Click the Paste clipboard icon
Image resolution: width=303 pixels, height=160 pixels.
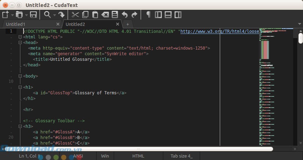pyautogui.click(x=95, y=15)
